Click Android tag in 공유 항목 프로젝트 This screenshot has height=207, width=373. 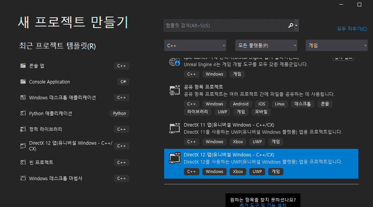click(x=241, y=104)
